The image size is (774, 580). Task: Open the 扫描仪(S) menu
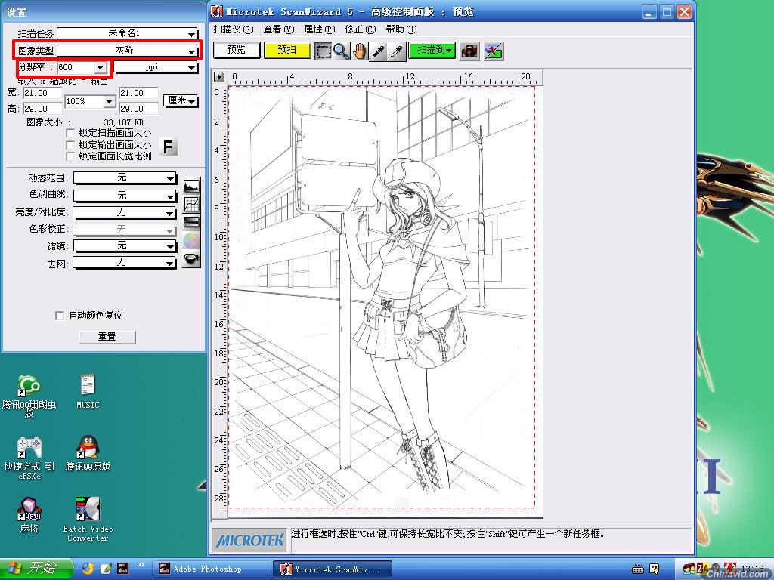click(x=234, y=29)
